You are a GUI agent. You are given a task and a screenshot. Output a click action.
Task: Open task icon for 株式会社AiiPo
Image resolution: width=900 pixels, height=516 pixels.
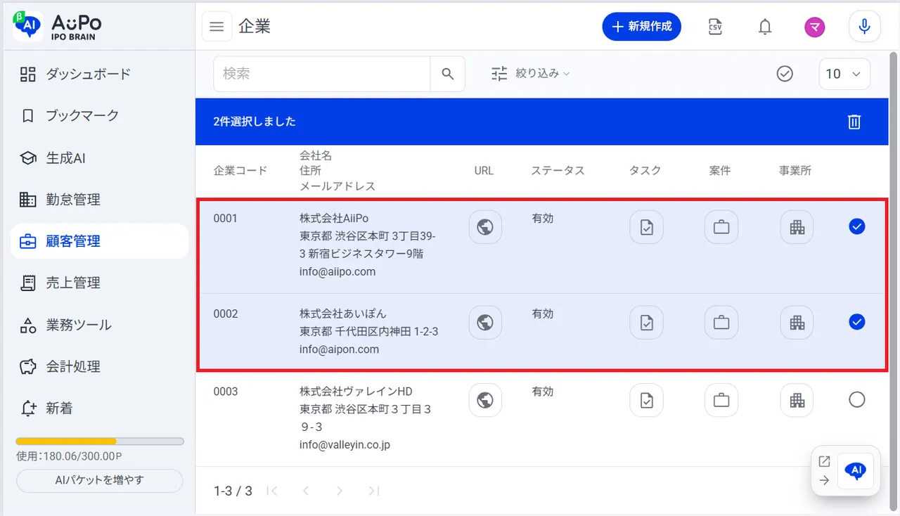647,227
